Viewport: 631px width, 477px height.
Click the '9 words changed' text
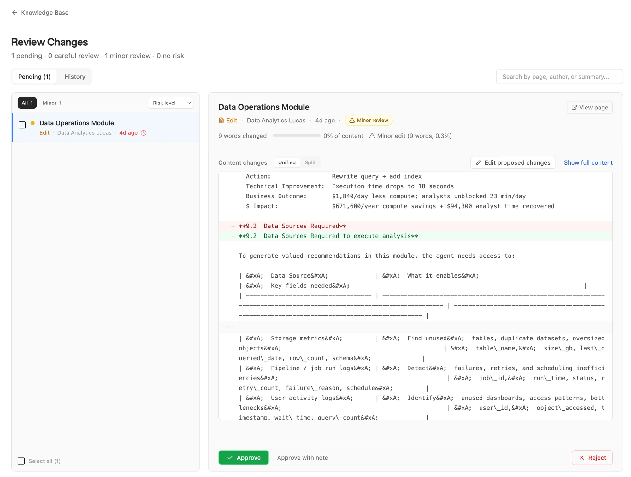pos(242,136)
